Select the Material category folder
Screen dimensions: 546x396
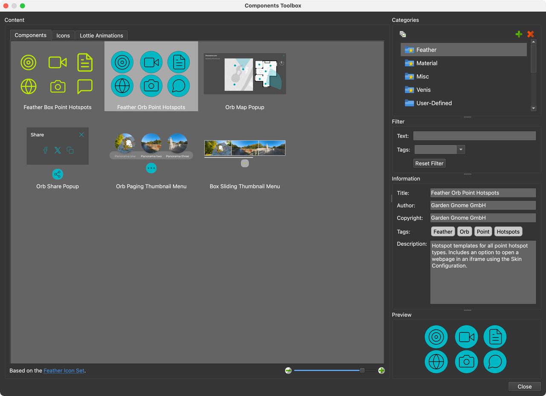tap(427, 63)
